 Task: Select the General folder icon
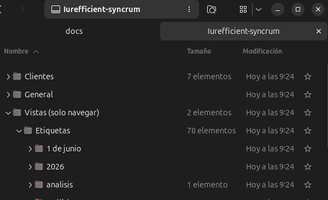pos(17,95)
